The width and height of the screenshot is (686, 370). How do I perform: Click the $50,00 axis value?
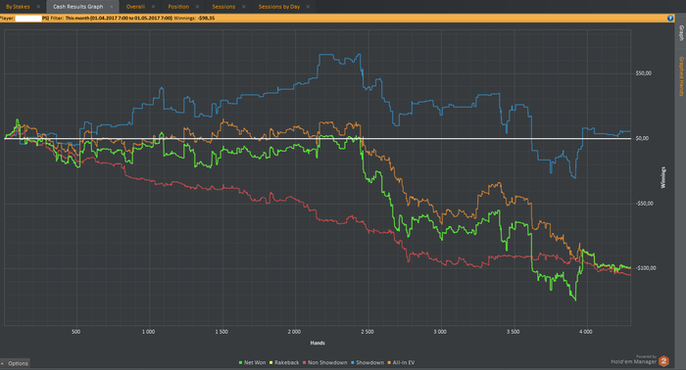pos(644,73)
